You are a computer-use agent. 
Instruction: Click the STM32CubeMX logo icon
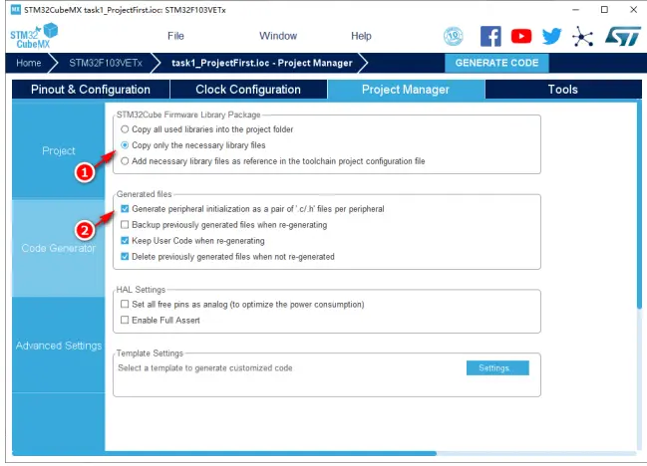tap(34, 36)
